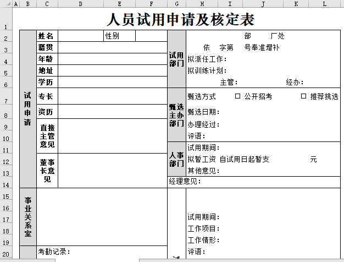Click the empty field next to 学历

click(x=112, y=82)
